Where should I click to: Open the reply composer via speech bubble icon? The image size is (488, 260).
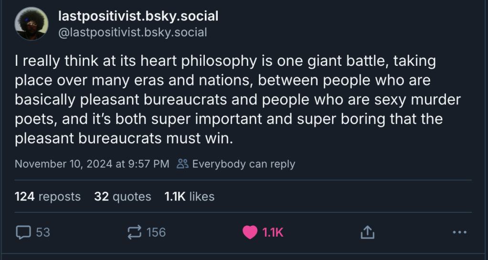[23, 232]
